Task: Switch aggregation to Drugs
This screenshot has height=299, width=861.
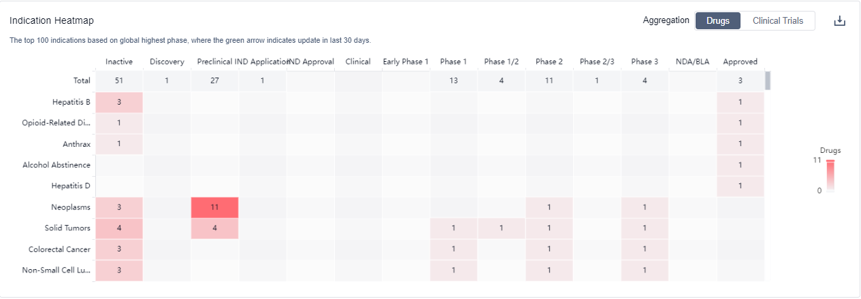Action: point(717,21)
